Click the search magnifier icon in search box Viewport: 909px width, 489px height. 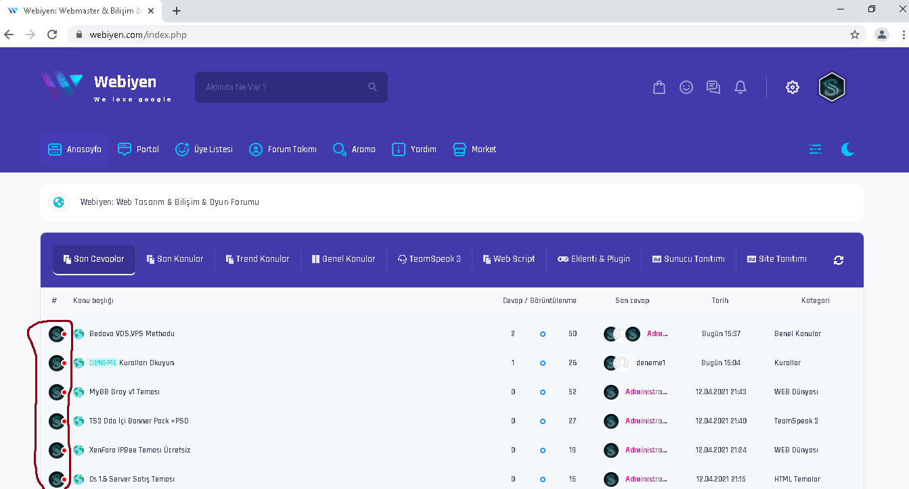(372, 87)
